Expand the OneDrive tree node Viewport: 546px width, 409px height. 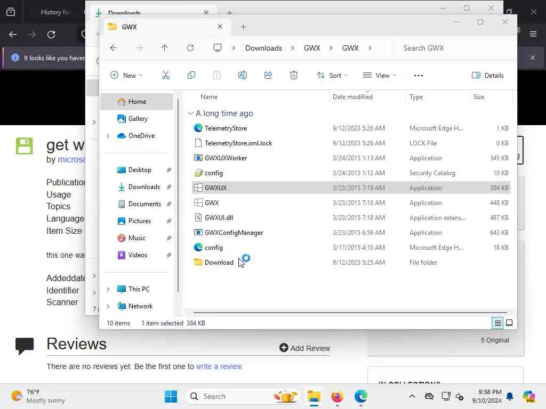pos(108,136)
